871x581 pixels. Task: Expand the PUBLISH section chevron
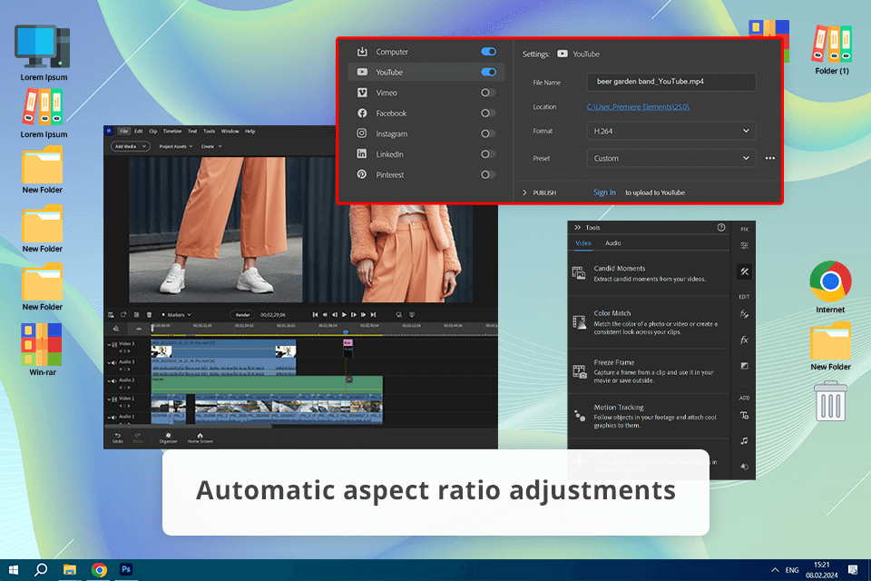point(524,193)
